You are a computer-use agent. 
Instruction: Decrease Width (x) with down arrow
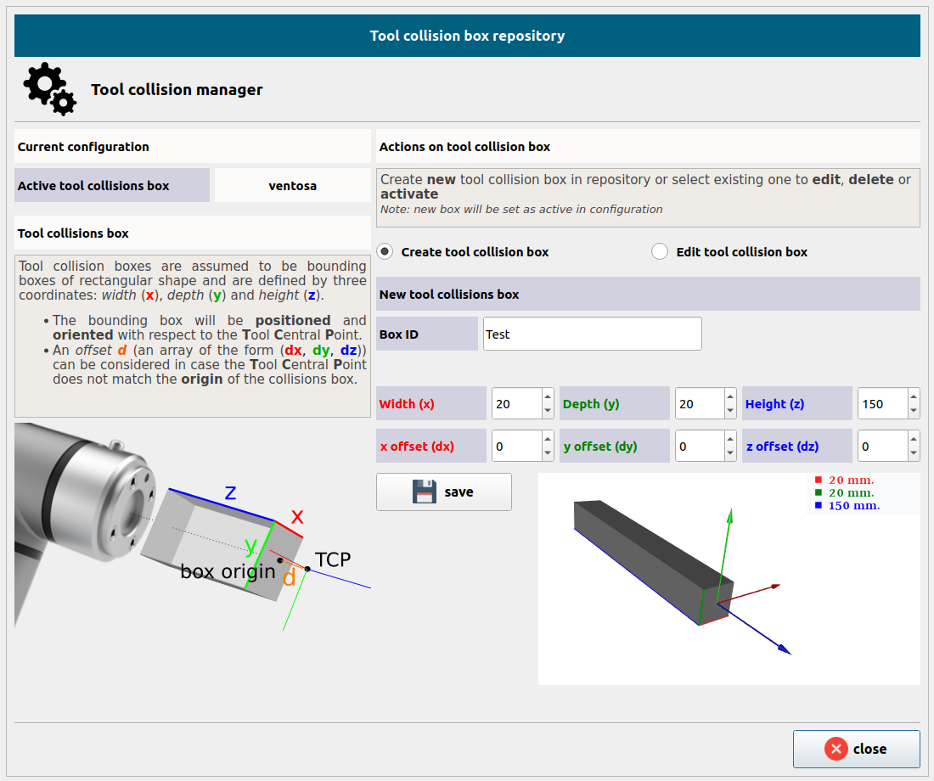click(548, 411)
